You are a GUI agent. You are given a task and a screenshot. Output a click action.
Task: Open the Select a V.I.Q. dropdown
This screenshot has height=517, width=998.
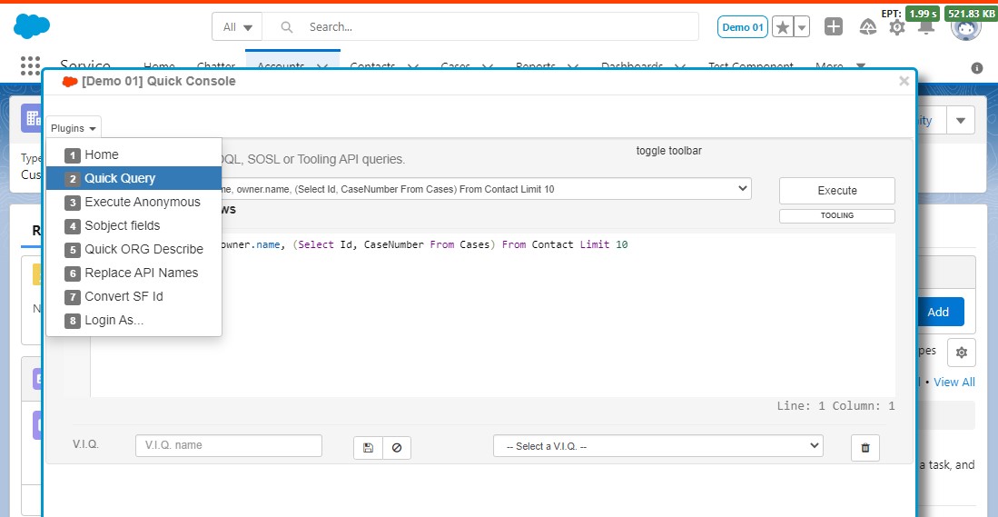658,446
